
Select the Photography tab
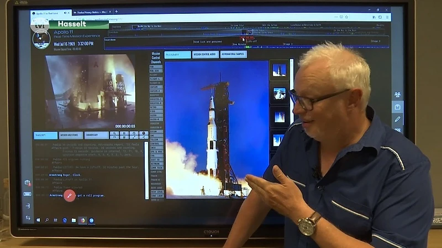point(177,55)
